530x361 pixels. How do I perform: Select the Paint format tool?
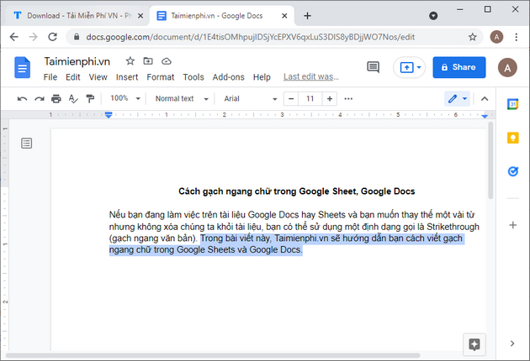point(90,99)
